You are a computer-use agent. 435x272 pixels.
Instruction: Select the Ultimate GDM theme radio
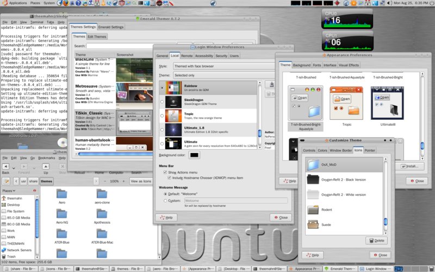pos(162,144)
